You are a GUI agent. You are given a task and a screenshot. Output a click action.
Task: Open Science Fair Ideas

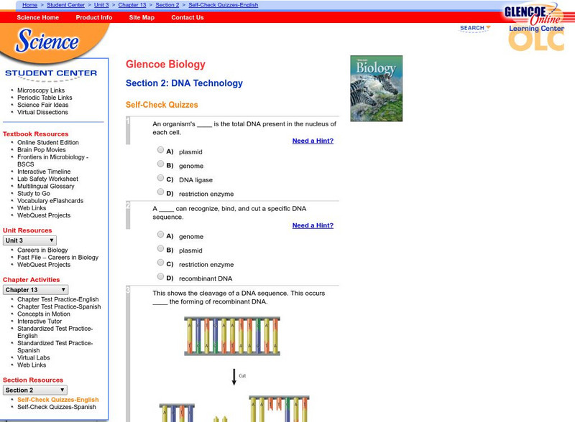43,105
